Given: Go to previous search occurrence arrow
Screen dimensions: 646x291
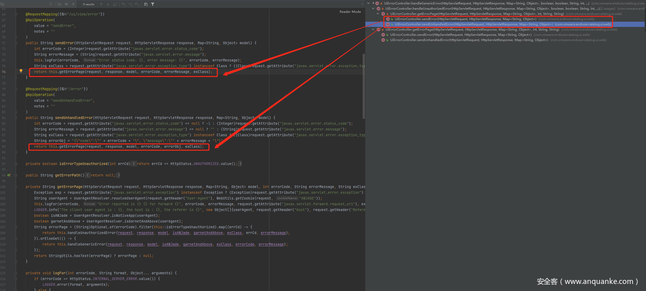Looking at the screenshot, I should [101, 4].
